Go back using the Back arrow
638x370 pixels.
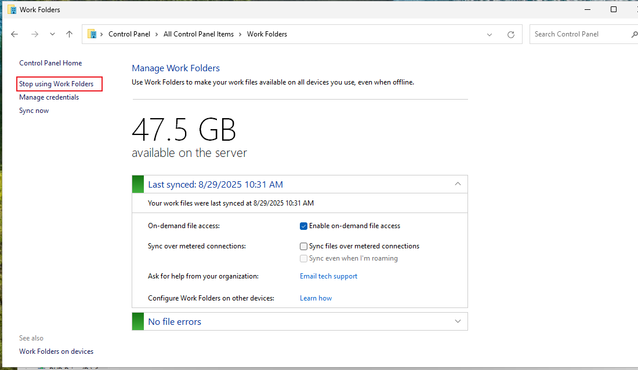(14, 34)
